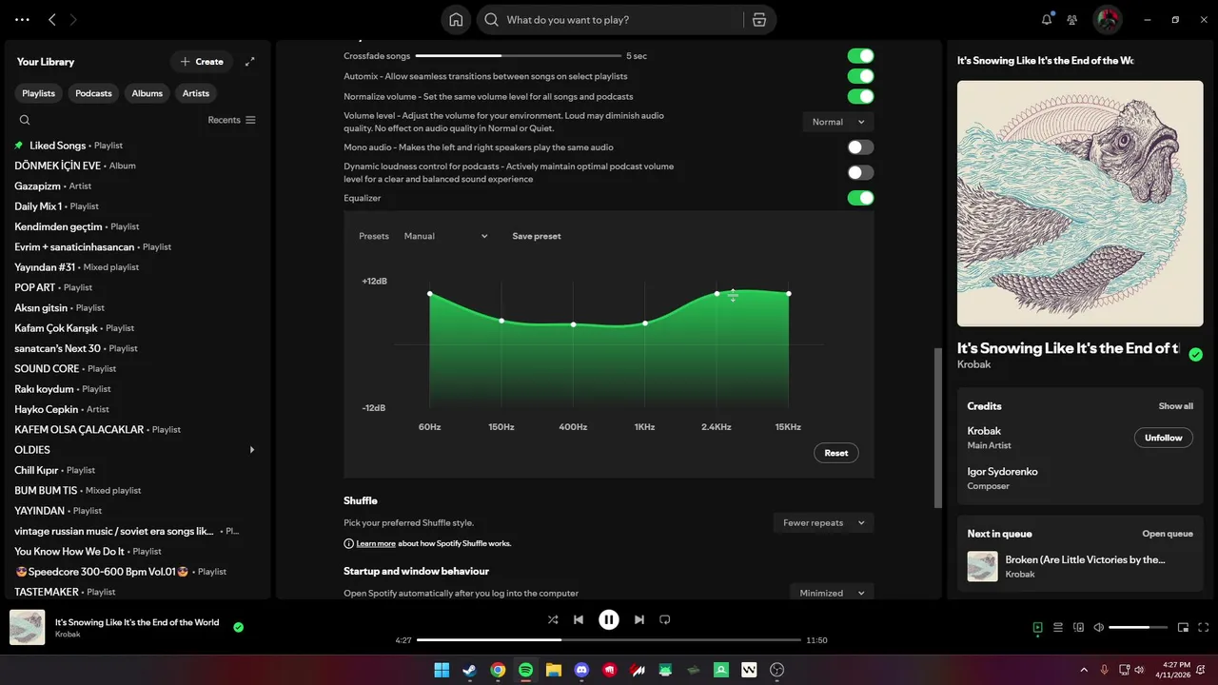The width and height of the screenshot is (1218, 685).
Task: Search in Your Library
Action: (25, 120)
